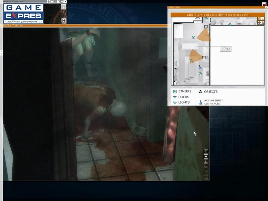Click the second icon with bright center dot in main view
This screenshot has height=201, width=268.
click(206, 156)
